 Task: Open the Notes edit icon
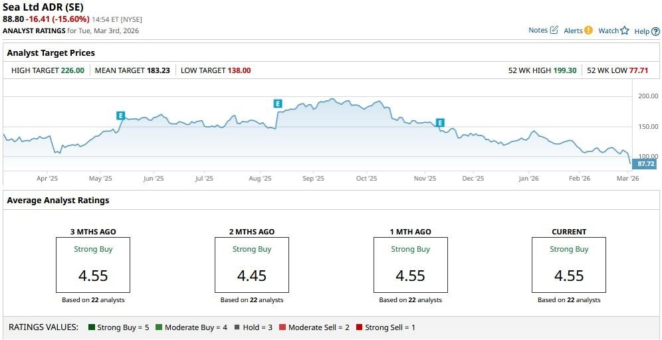[x=554, y=30]
